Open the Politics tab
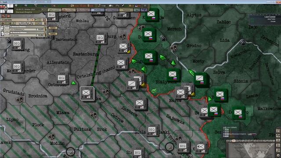The image size is (281, 158). (97, 10)
